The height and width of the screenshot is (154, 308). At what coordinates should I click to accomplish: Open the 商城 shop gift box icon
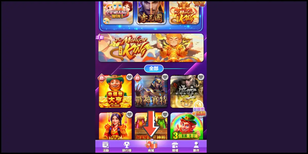[x=151, y=146]
